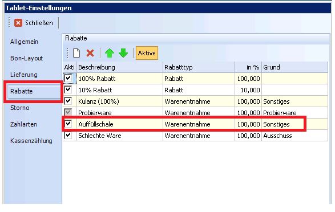Select the Rabatte section in the sidebar

point(33,91)
